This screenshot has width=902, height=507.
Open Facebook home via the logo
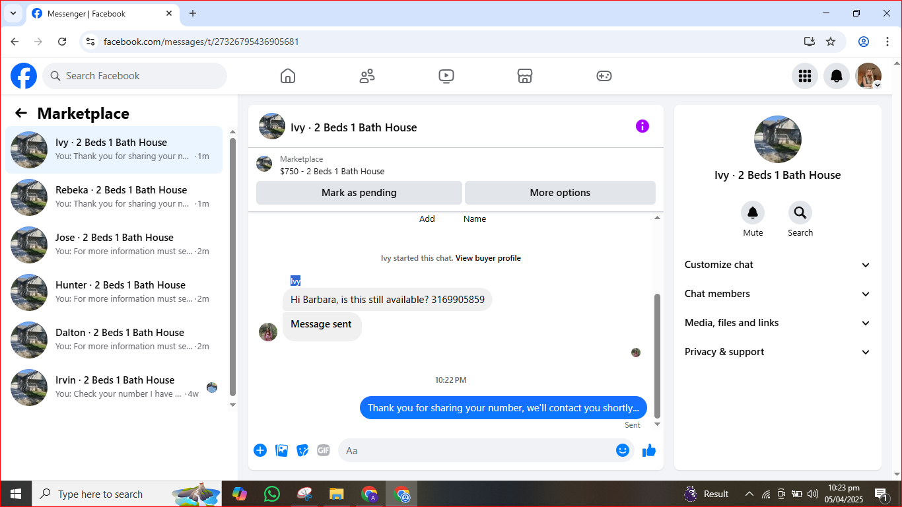pyautogui.click(x=24, y=76)
